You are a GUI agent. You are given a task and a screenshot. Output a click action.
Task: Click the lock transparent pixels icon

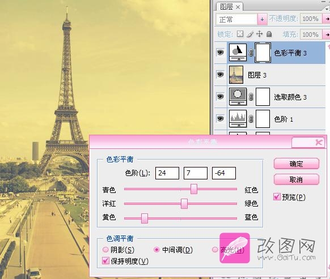coord(240,34)
